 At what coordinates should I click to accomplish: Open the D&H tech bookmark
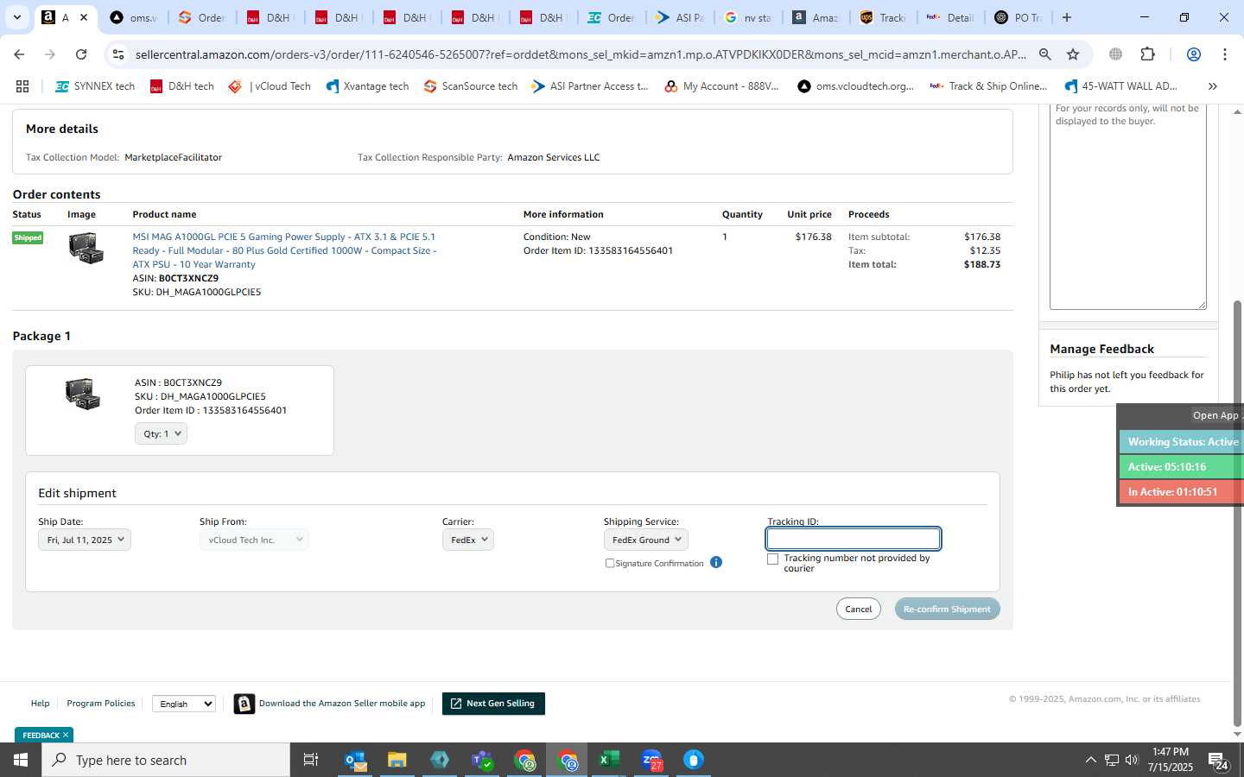tap(181, 86)
